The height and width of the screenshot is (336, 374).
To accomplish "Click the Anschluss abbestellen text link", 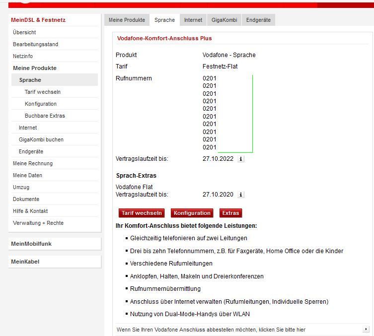I will pyautogui.click(x=211, y=330).
